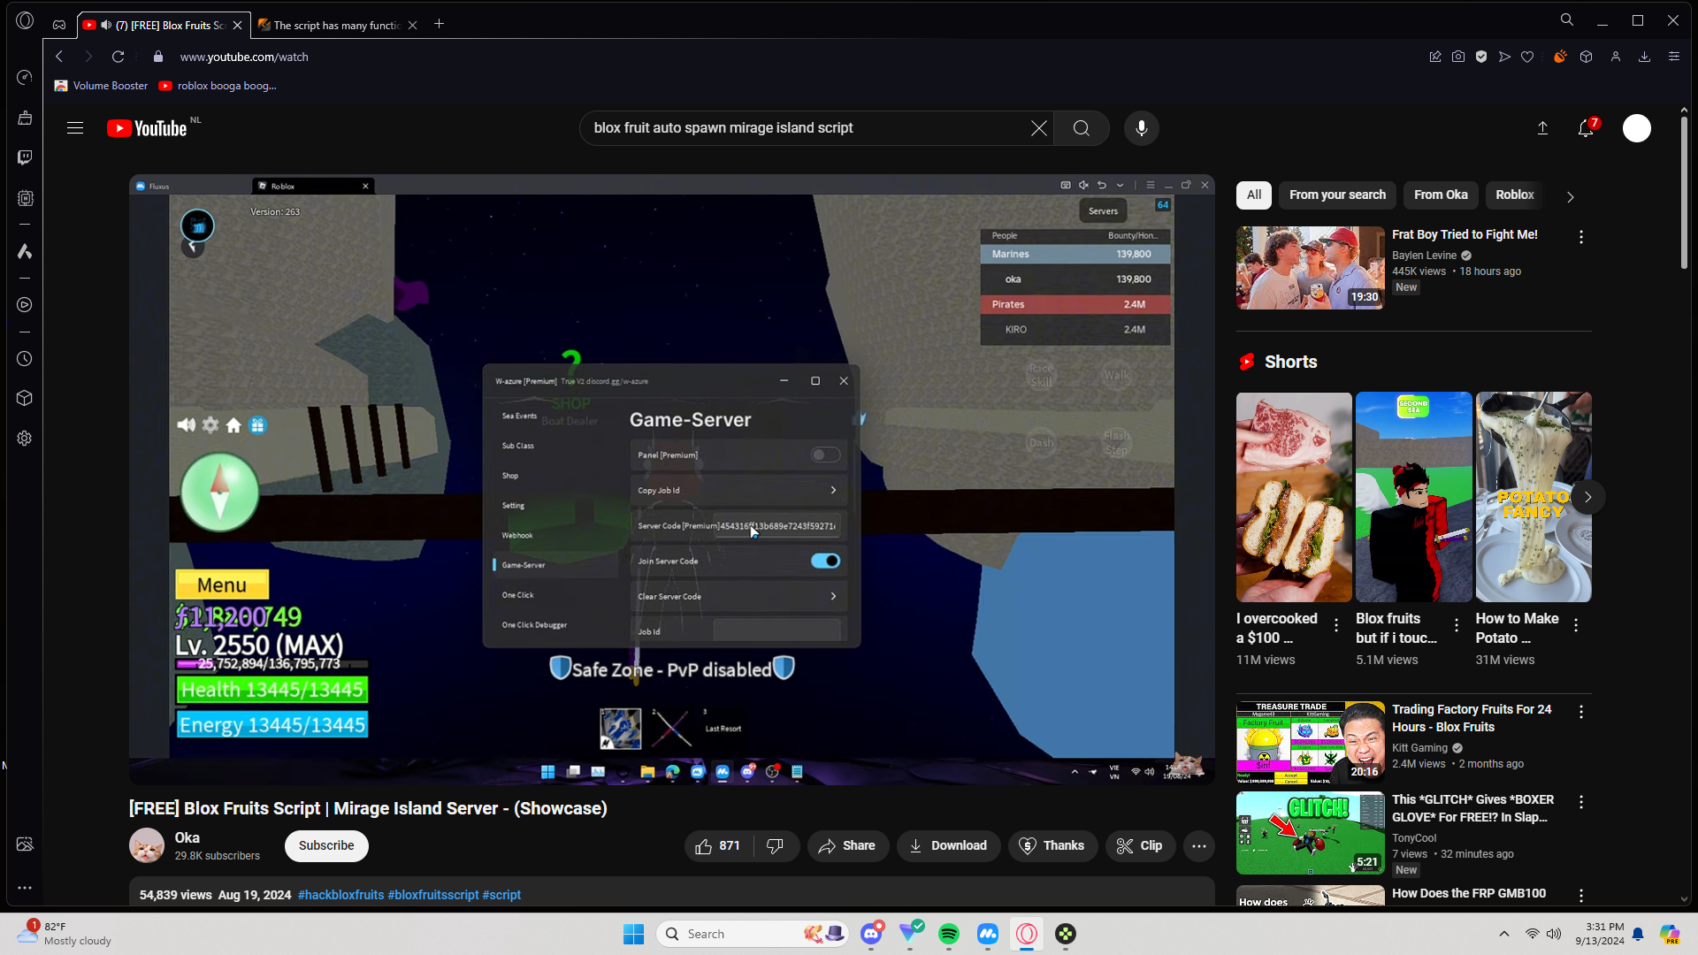Viewport: 1698px width, 955px height.
Task: Open options for Blox fruits short
Action: pyautogui.click(x=1457, y=624)
